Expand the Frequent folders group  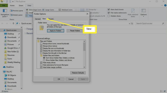click(25, 29)
